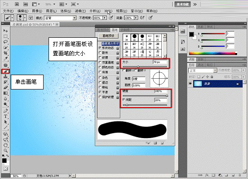The height and width of the screenshot is (179, 248).
Task: Expand the 不透明度 opacity slider arrow in options bar
Action: tap(105, 18)
